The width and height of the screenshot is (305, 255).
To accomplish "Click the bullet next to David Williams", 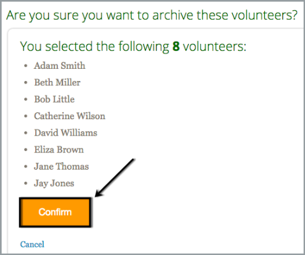I will point(26,133).
